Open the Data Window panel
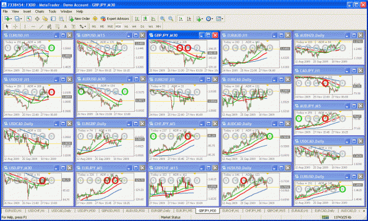The image size is (368, 221). 37,19
